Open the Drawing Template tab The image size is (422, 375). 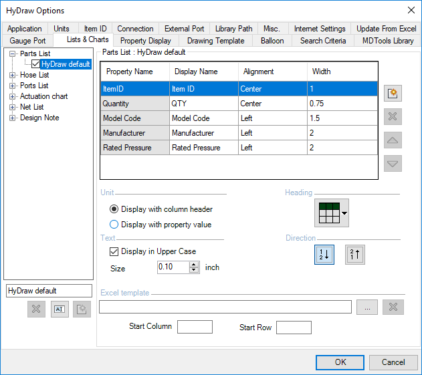(x=216, y=41)
